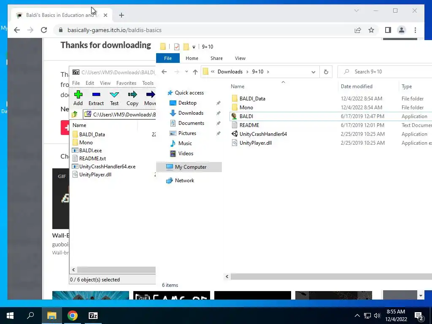
Task: Show hidden system tray icons
Action: [x=357, y=316]
